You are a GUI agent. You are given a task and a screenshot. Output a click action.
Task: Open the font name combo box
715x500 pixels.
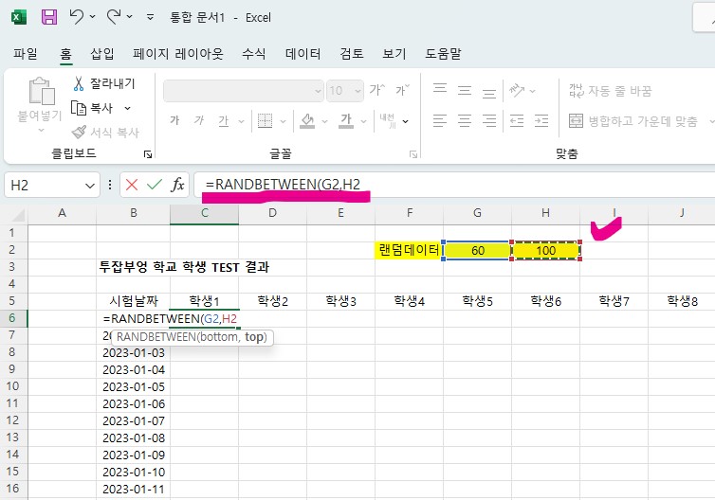pyautogui.click(x=244, y=91)
